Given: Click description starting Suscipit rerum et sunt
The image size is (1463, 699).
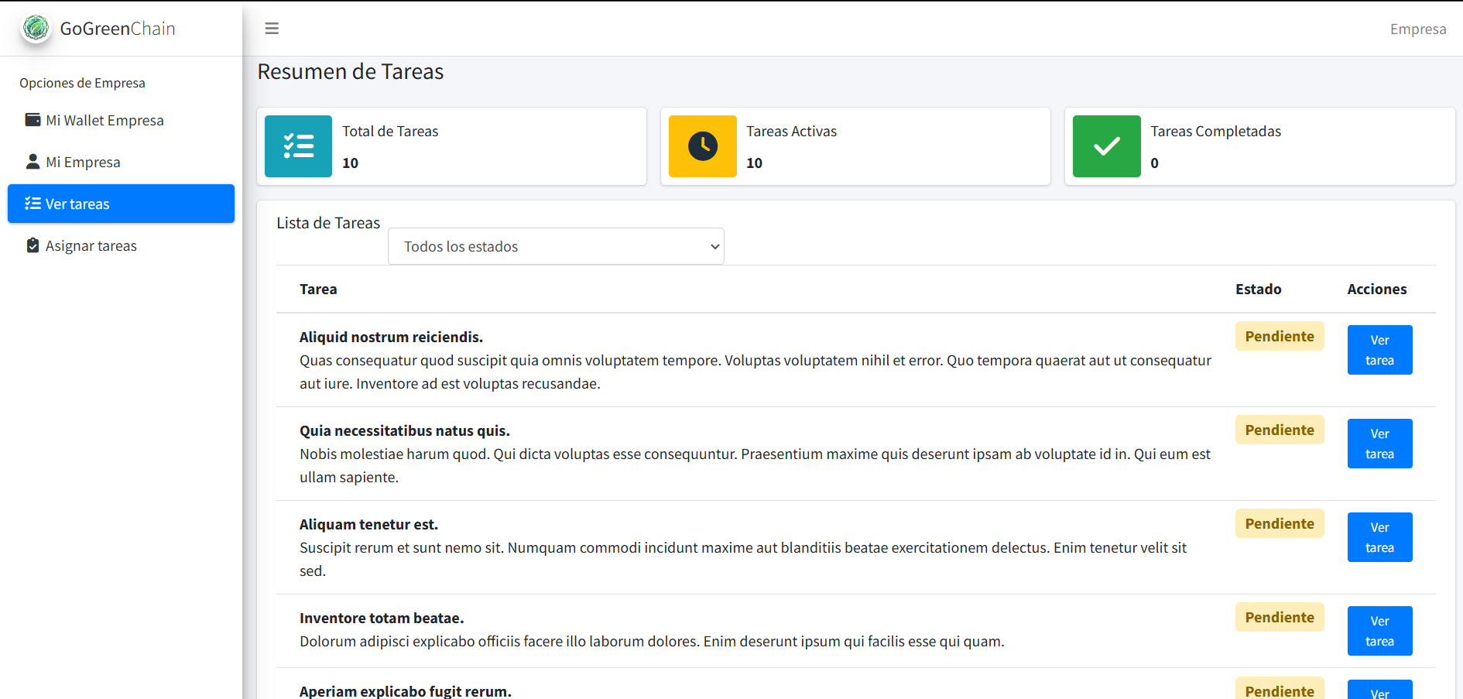Looking at the screenshot, I should click(743, 559).
